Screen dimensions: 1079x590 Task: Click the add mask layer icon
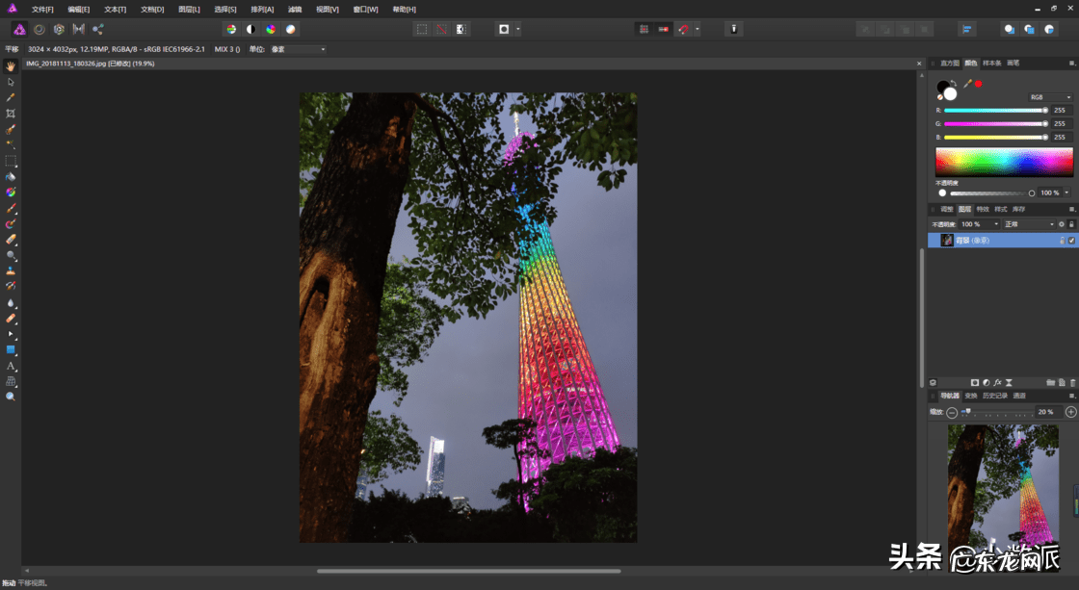point(975,382)
